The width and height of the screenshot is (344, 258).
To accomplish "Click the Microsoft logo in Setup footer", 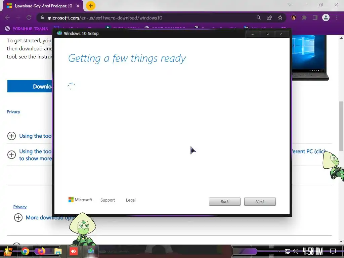I will [80, 200].
